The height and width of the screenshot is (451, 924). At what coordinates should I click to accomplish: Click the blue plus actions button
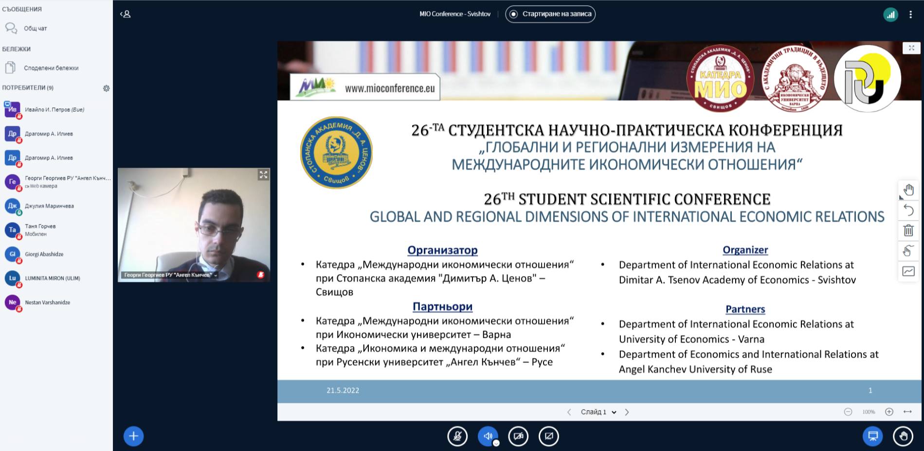tap(133, 436)
